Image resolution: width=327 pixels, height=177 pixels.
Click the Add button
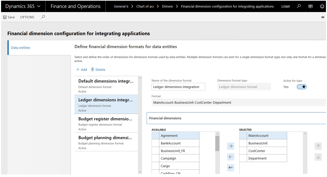[x=82, y=70]
